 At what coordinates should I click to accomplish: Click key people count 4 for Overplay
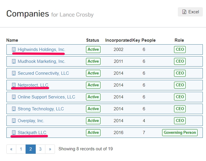(144, 121)
